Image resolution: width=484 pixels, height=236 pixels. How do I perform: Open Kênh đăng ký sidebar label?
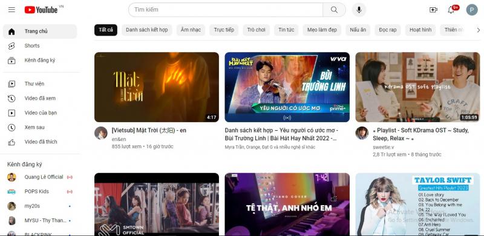point(40,61)
